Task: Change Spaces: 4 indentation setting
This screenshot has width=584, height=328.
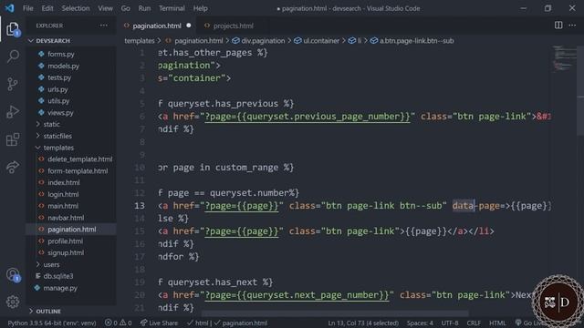Action: pos(420,323)
